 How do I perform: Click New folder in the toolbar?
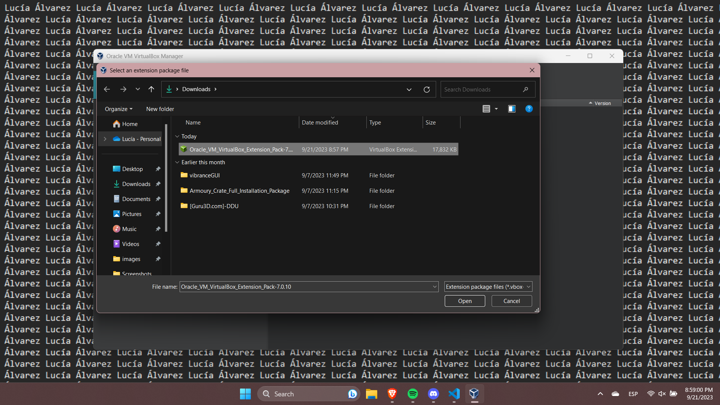point(160,109)
